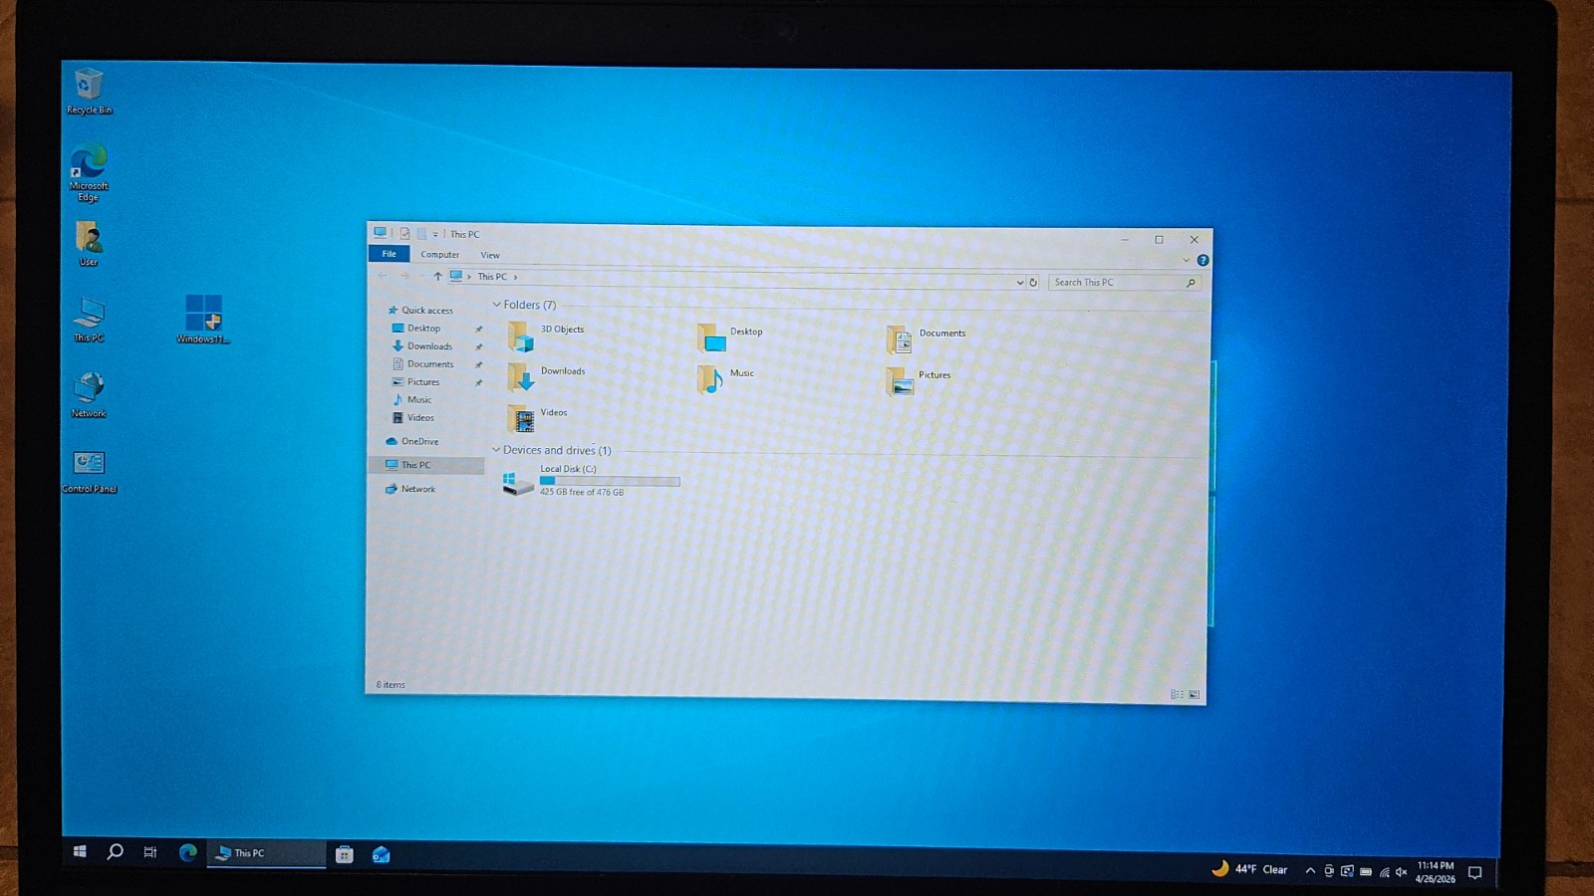This screenshot has height=896, width=1594.
Task: Select the Pictures folder in Folders group
Action: pos(919,380)
